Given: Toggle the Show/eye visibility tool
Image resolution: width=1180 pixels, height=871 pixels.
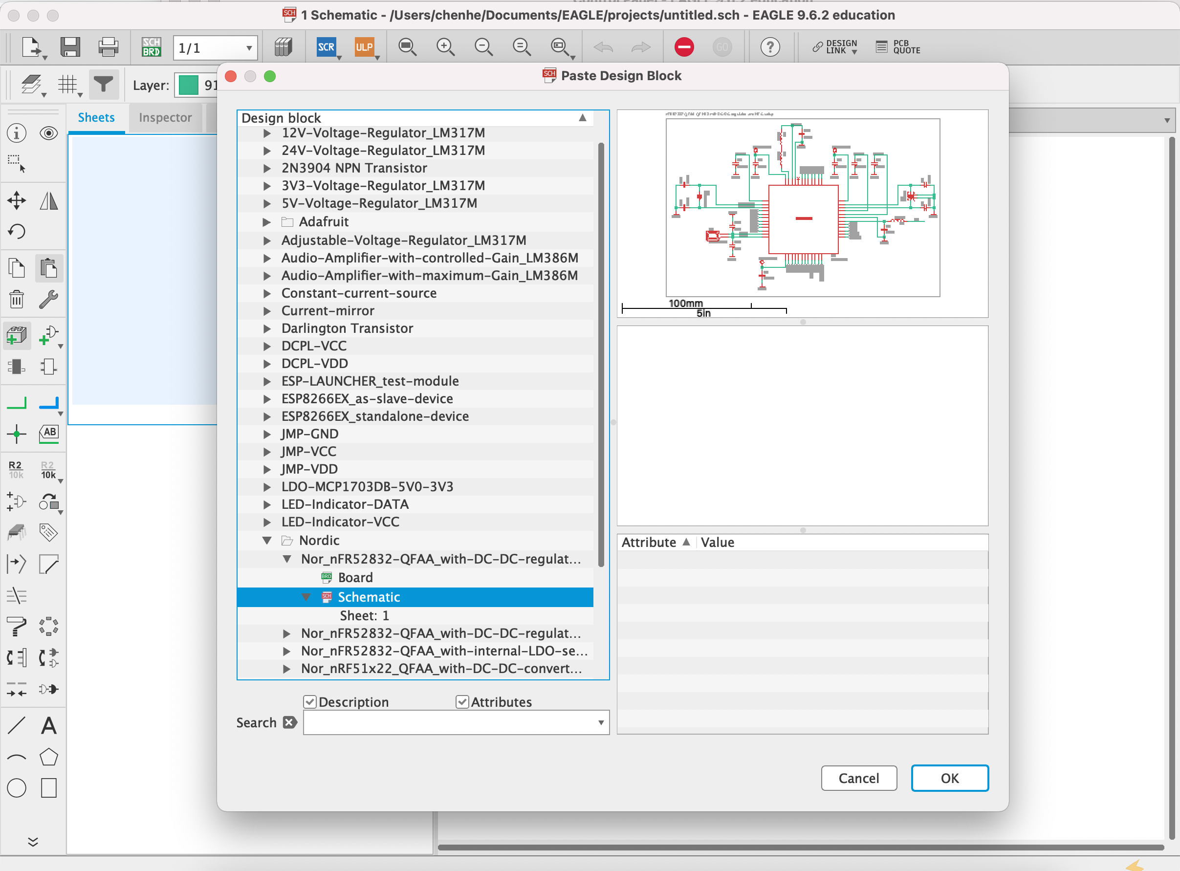Looking at the screenshot, I should click(48, 133).
